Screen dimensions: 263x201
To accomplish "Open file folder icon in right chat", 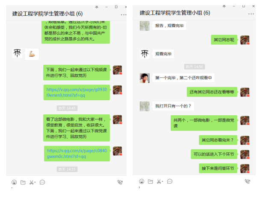I will (150, 181).
